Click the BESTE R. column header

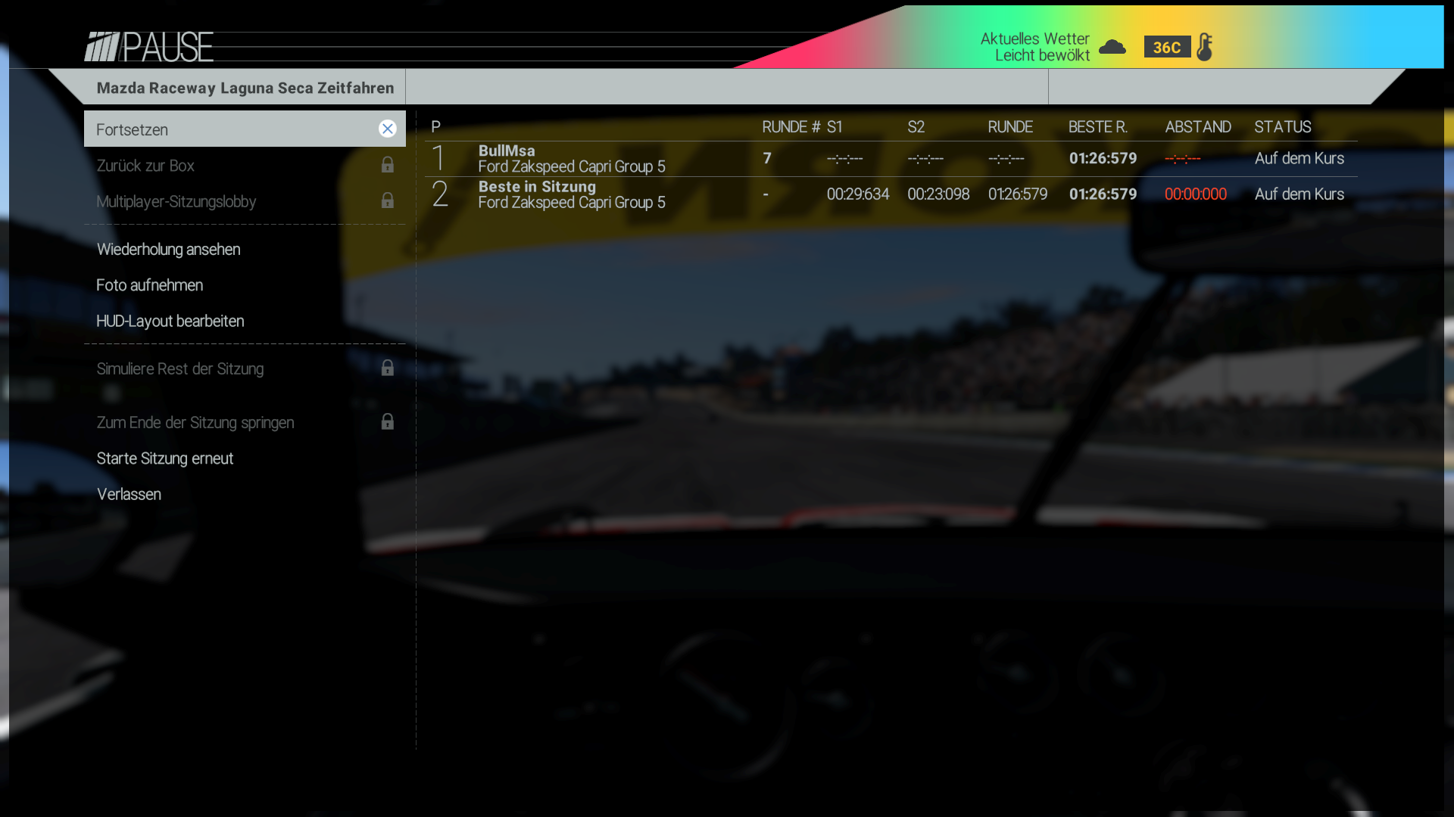click(x=1097, y=127)
